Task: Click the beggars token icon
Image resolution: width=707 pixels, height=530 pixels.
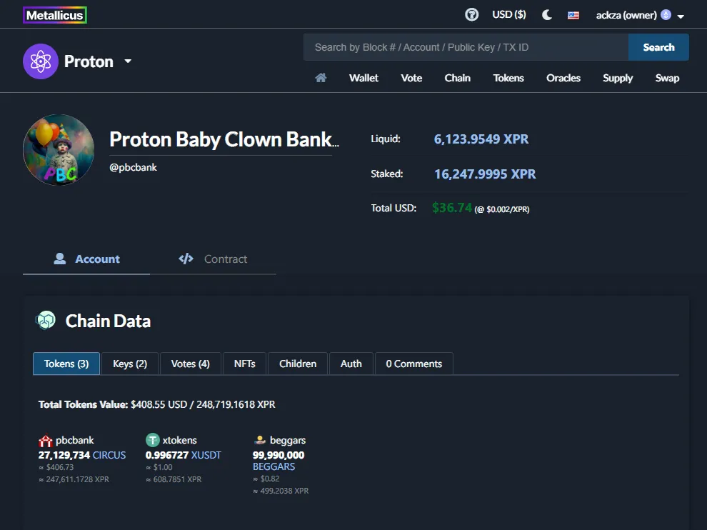Action: click(260, 440)
